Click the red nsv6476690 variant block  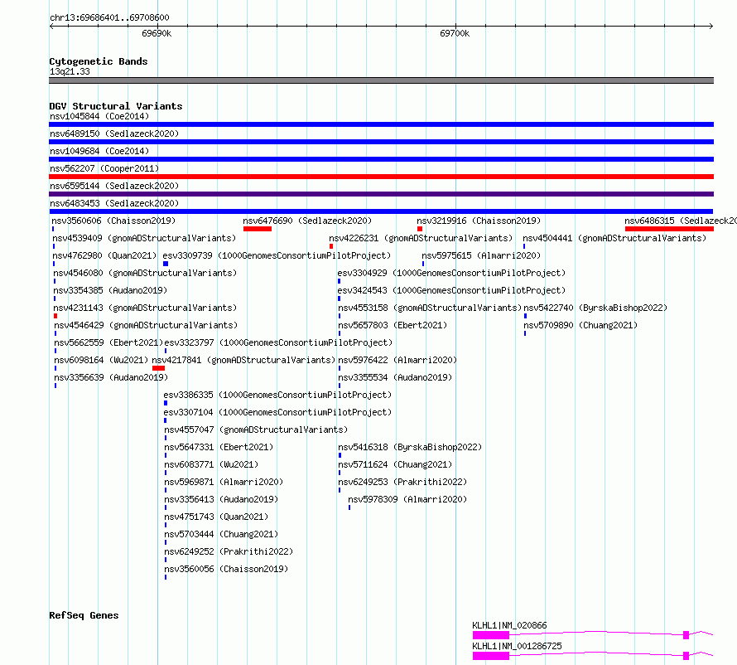[258, 229]
